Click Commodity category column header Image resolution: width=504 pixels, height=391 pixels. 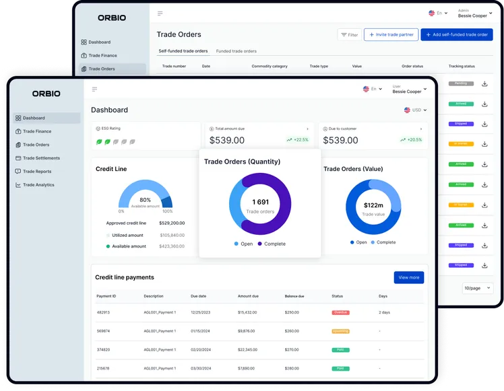tap(270, 66)
